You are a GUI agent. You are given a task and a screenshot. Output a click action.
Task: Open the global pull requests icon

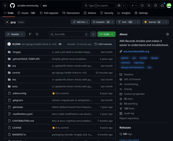pyautogui.click(x=149, y=6)
